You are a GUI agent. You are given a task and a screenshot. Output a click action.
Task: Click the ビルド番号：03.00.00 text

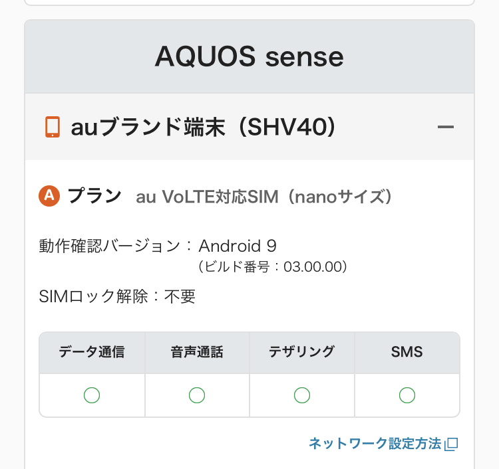pos(273,267)
